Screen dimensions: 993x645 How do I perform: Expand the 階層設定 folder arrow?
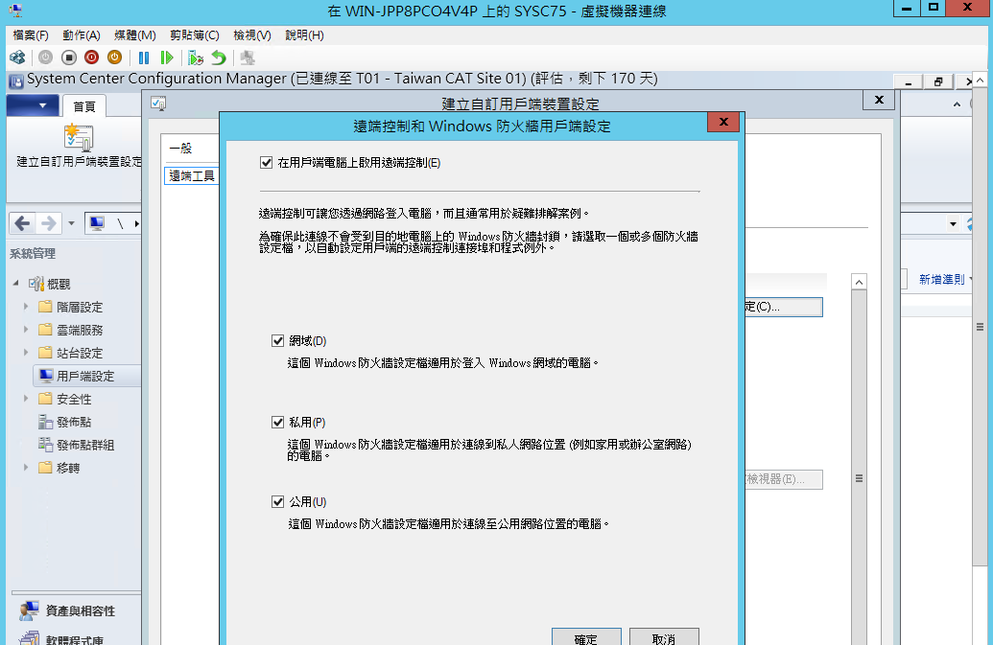[26, 306]
